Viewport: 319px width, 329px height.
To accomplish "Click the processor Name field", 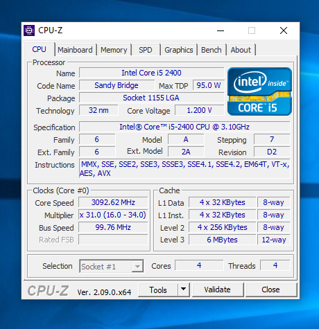I will click(x=151, y=73).
